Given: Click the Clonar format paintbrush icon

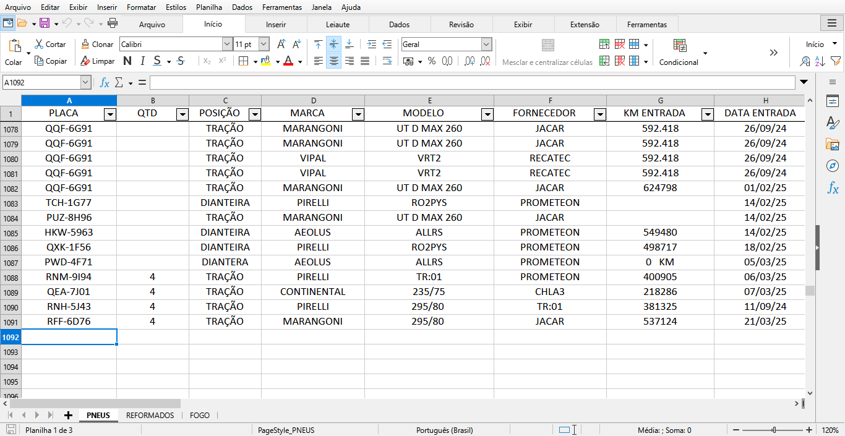Looking at the screenshot, I should coord(85,45).
